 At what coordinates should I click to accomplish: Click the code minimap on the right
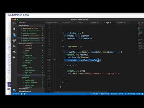pos(140,40)
